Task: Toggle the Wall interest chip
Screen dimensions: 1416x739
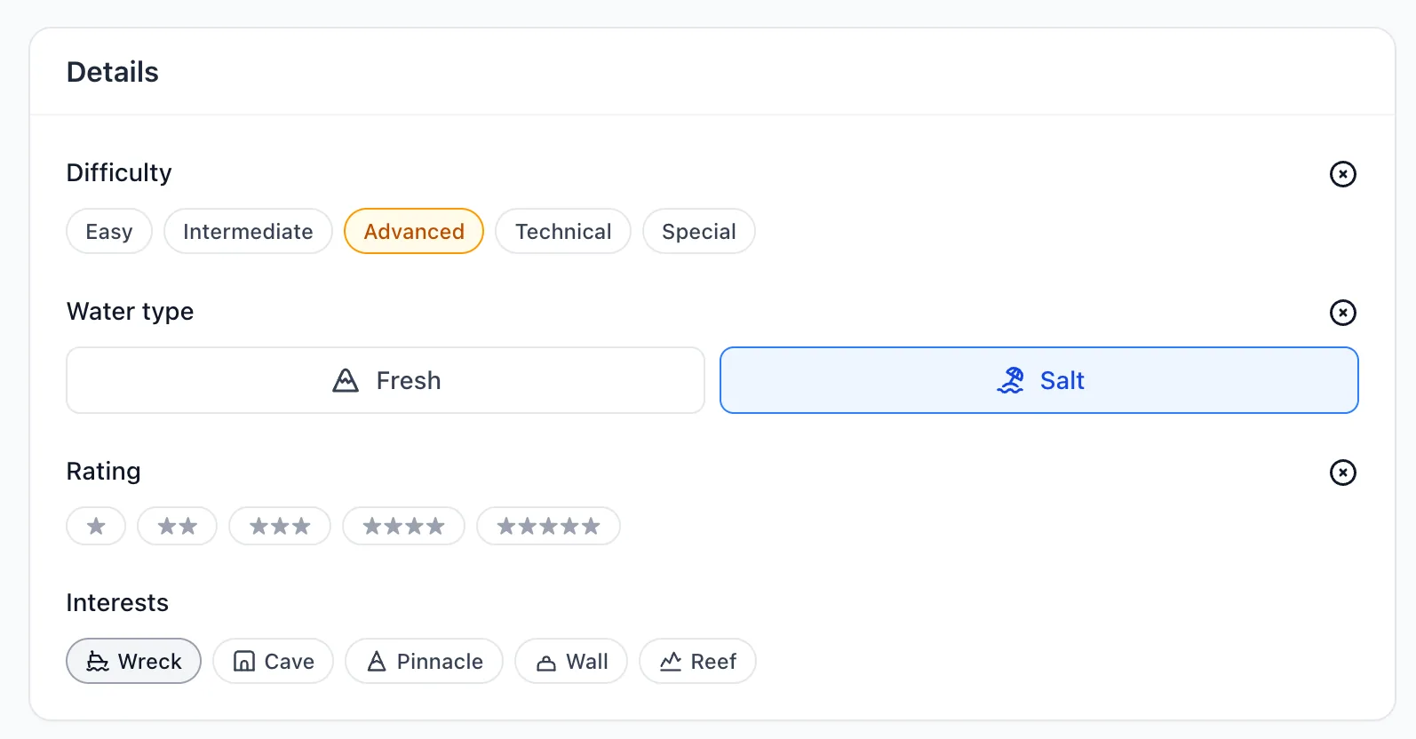Action: tap(571, 661)
